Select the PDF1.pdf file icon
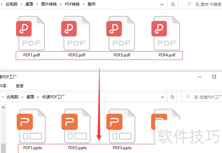Image resolution: width=222 pixels, height=153 pixels. coord(30,33)
